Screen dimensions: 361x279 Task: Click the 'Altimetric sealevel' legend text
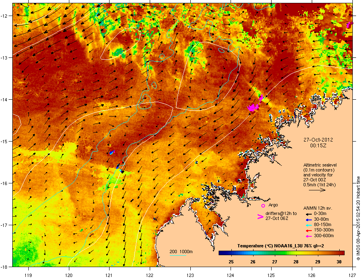click(320, 165)
